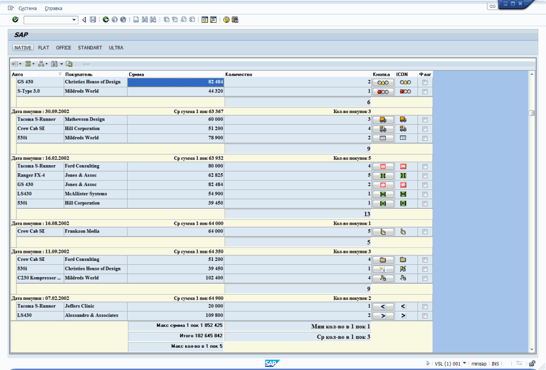Open the Система menu
The height and width of the screenshot is (370, 546).
point(27,8)
